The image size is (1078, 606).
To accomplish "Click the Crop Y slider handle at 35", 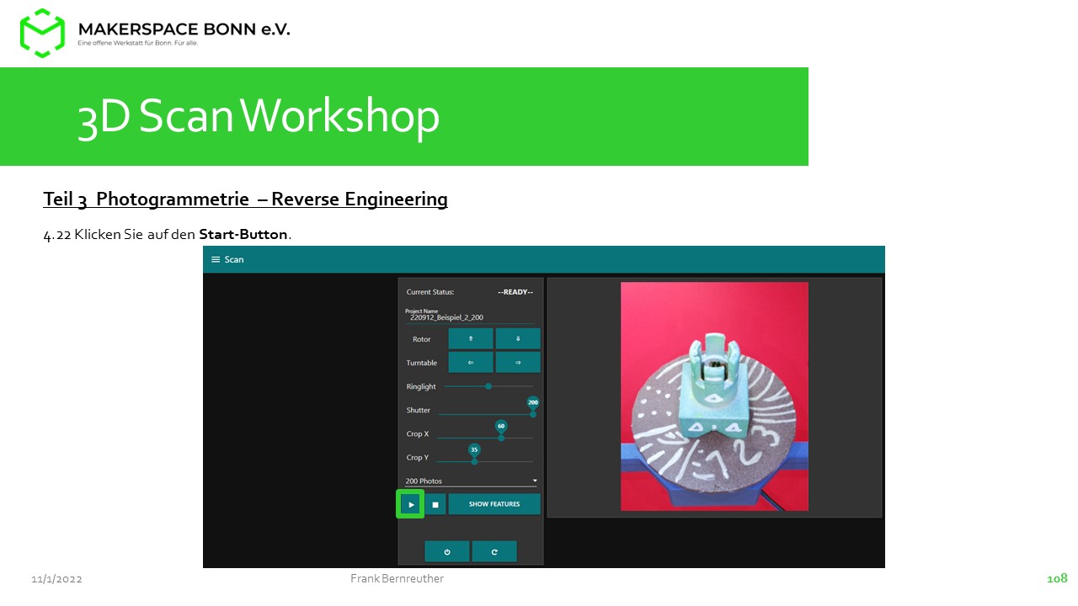I will [x=474, y=461].
